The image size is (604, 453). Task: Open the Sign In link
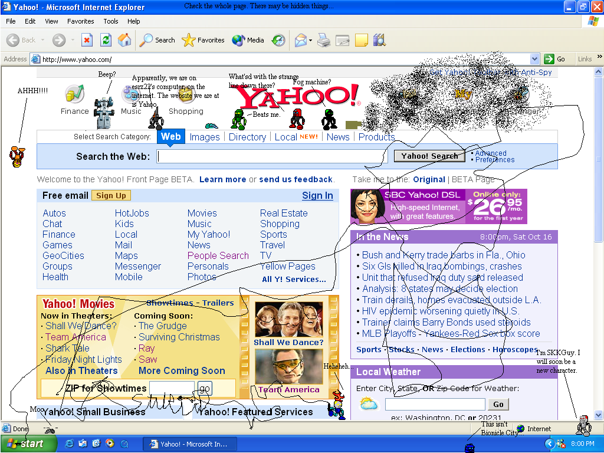(317, 196)
